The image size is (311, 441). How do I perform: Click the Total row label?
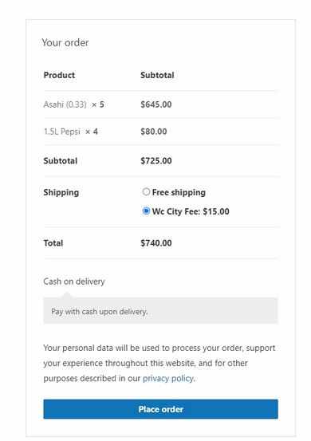(x=53, y=243)
